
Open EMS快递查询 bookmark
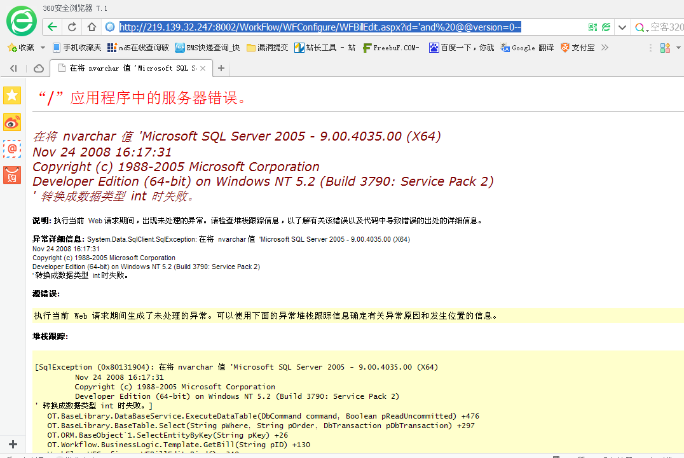[207, 48]
